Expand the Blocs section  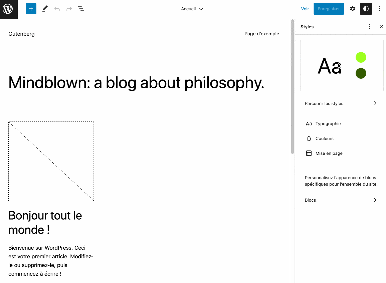pyautogui.click(x=341, y=200)
